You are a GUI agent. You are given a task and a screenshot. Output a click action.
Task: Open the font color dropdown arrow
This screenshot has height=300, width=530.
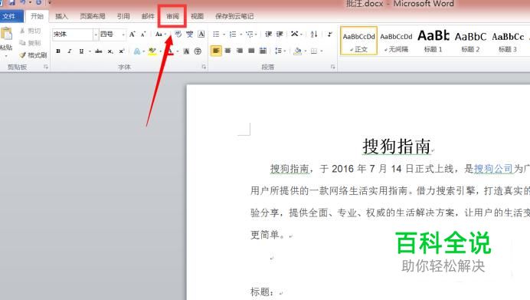(x=178, y=51)
